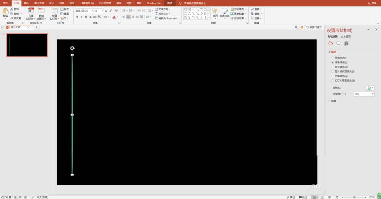The image size is (381, 199).
Task: Toggle bold (B) formatting
Action: pyautogui.click(x=77, y=17)
